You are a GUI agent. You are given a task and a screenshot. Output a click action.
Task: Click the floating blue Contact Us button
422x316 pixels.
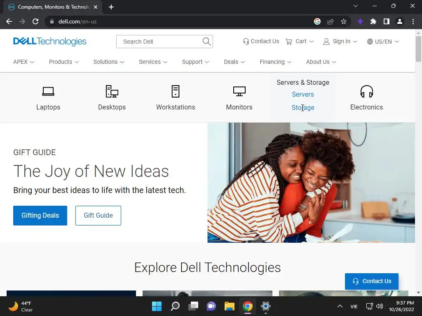pos(372,281)
